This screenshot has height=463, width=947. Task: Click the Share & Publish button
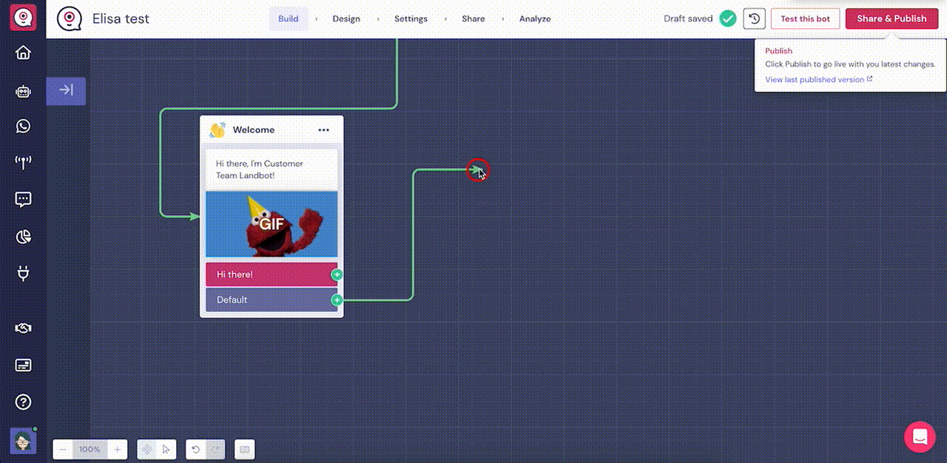pyautogui.click(x=892, y=18)
